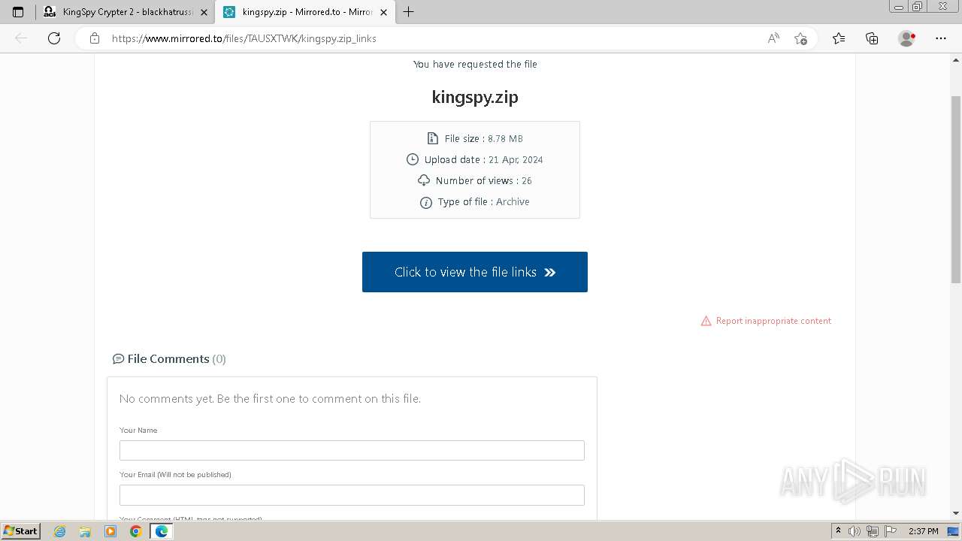Select Microsoft Edge in taskbar
The image size is (962, 541).
162,531
